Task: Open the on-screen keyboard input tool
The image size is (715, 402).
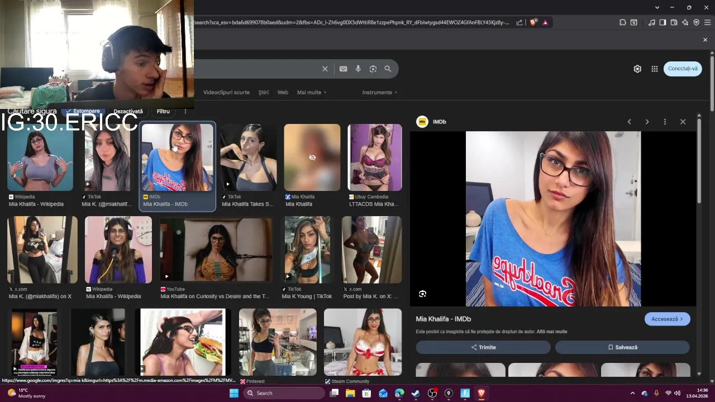Action: click(343, 69)
